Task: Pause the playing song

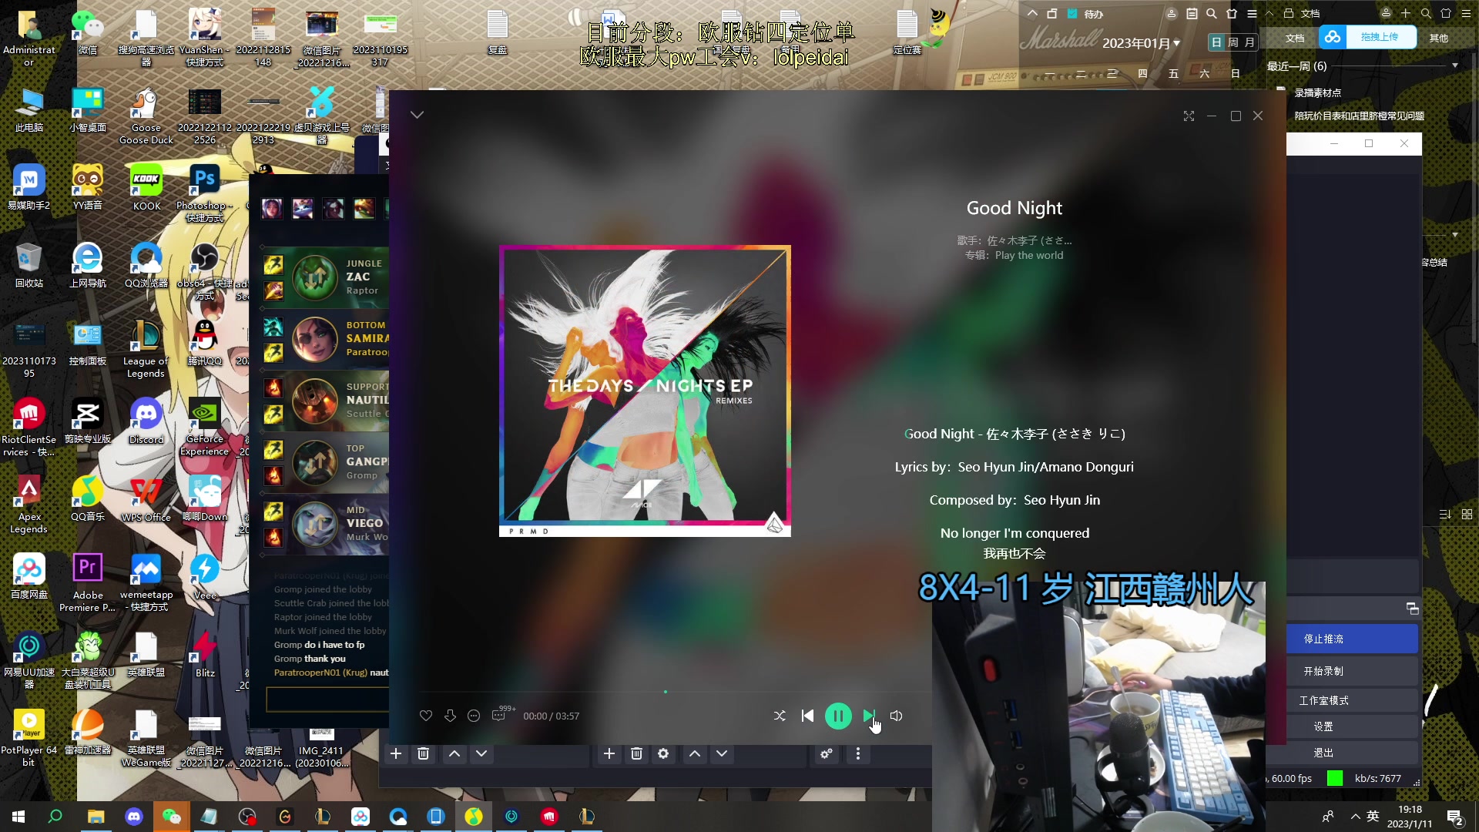Action: point(838,716)
